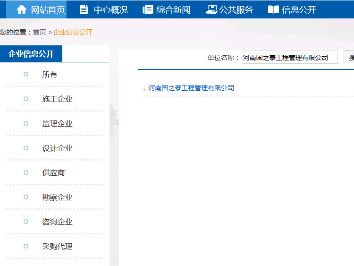
Task: Choose 咨询企业 from the sidebar list
Action: [x=57, y=222]
